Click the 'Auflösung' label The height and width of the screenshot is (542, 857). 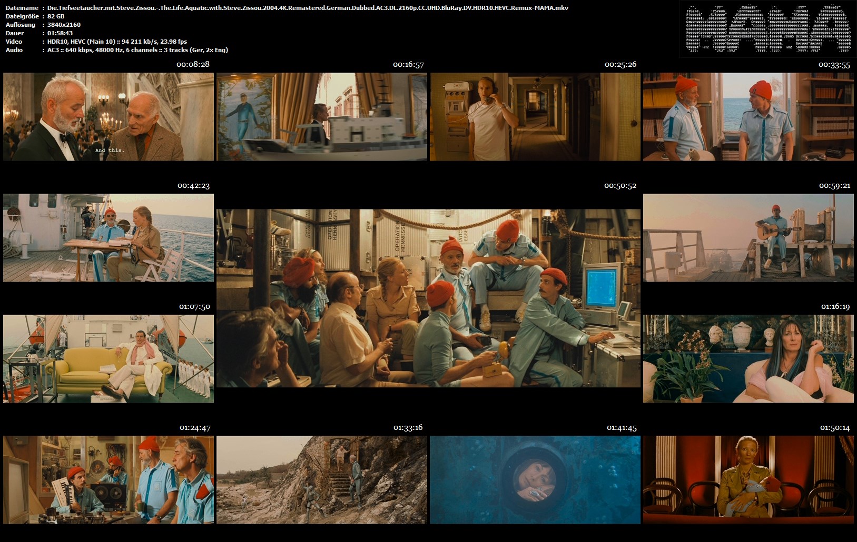(21, 25)
